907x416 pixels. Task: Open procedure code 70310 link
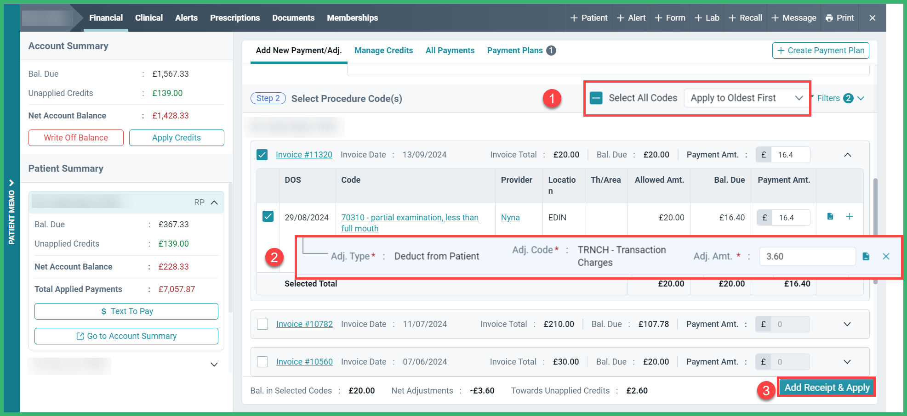(x=410, y=223)
